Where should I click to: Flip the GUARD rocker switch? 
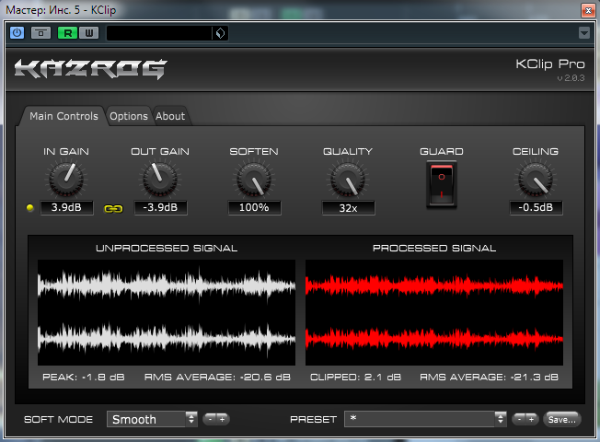click(x=442, y=184)
